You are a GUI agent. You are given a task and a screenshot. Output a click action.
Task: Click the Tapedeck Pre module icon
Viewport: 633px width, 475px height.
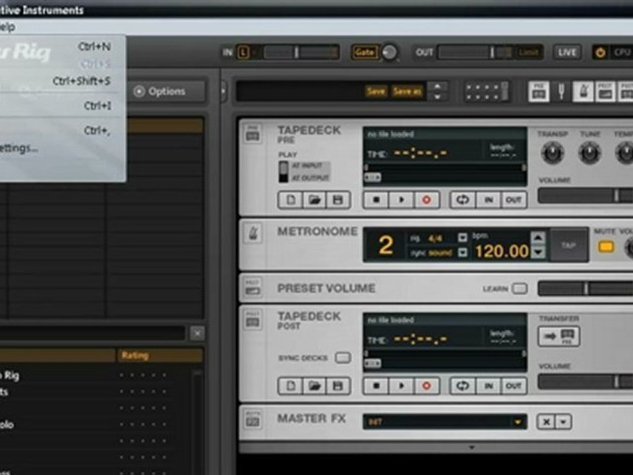point(253,133)
